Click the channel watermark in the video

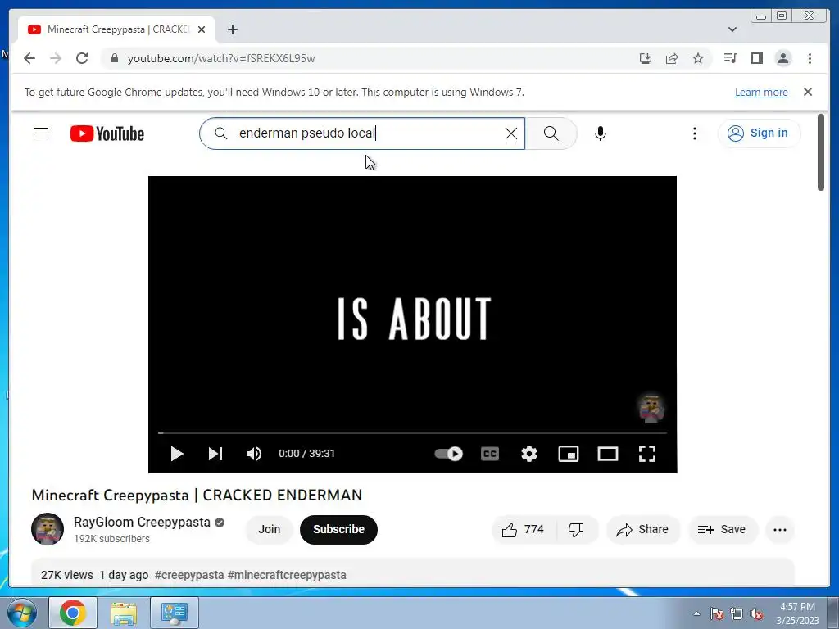pos(651,409)
